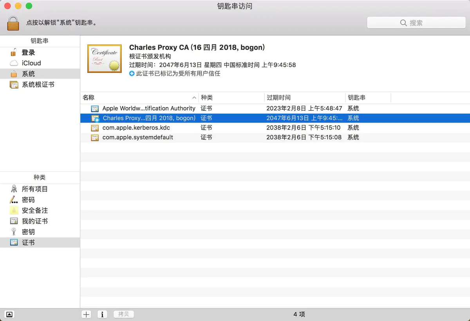Click the 我的证书 icon

[14, 221]
